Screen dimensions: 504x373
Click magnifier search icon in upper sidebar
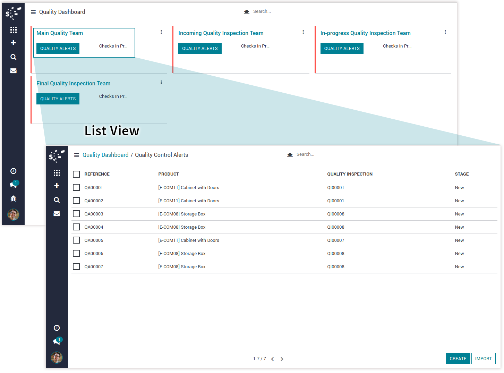coord(13,57)
